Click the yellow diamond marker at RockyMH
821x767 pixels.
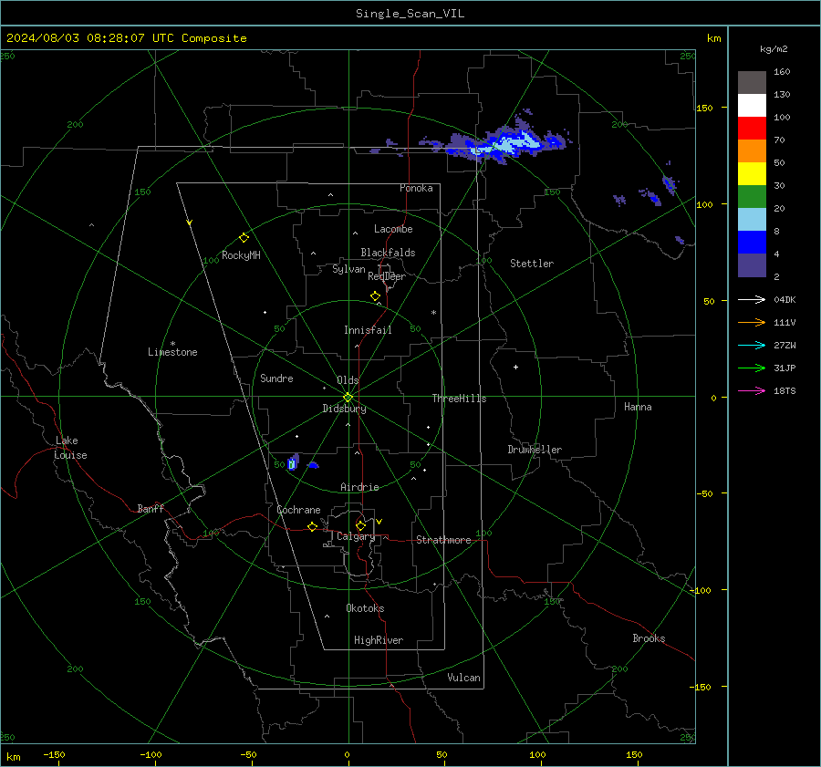(244, 238)
